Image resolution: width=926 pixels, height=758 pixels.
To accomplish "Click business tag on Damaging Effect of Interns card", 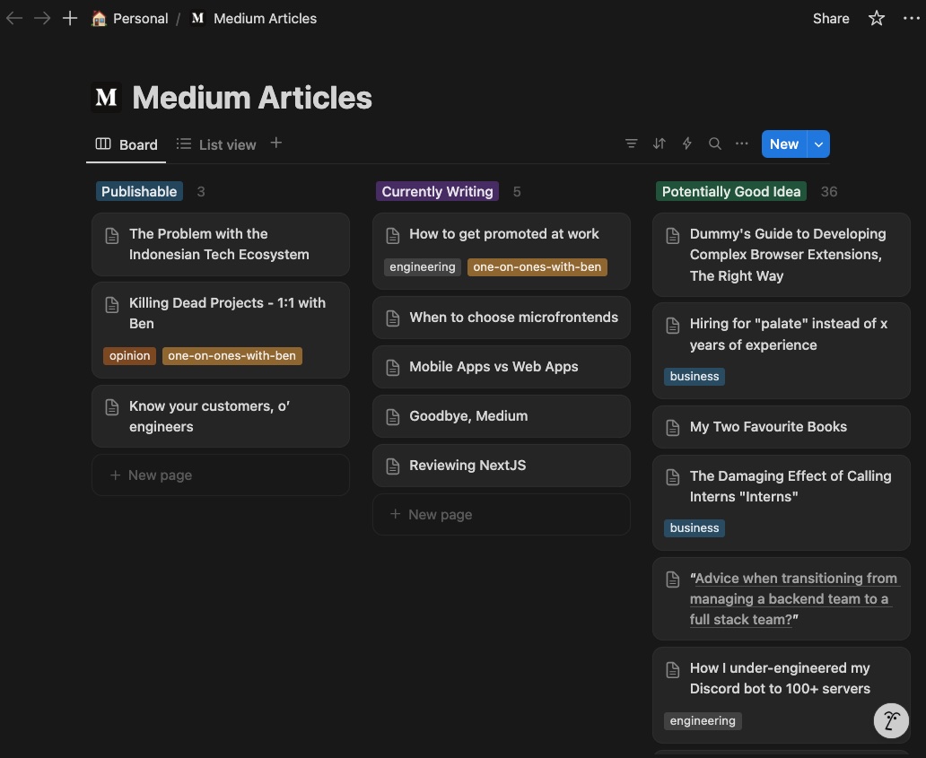I will click(x=694, y=527).
